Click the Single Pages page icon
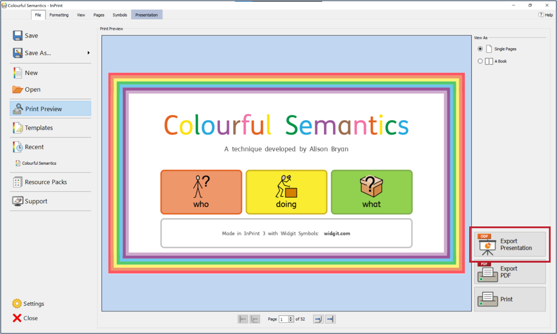The width and height of the screenshot is (557, 334). [x=489, y=49]
